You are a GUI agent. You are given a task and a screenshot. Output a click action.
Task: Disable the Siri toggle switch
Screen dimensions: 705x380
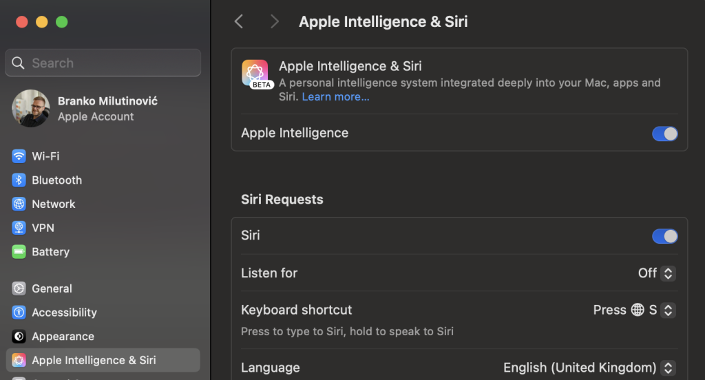tap(664, 236)
